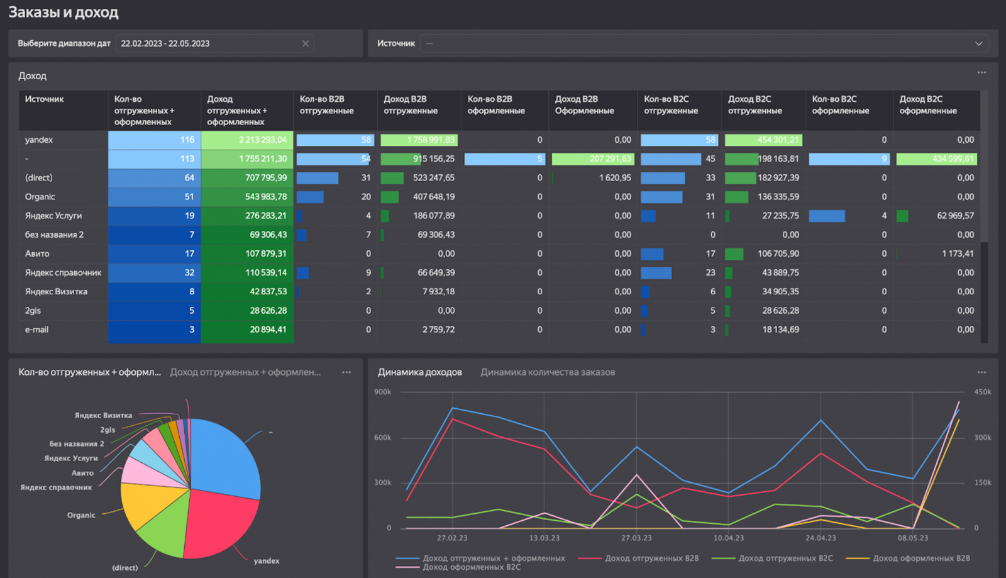Screen dimensions: 1006x578
Task: Select the Динамика доходов tab
Action: click(419, 372)
